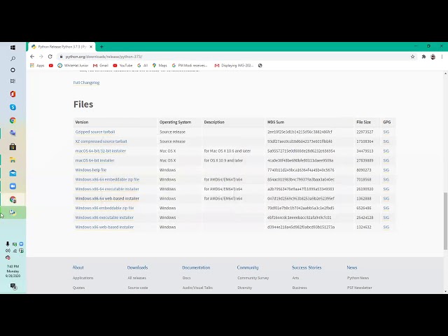
Task: Download macOS 64-bit/32-bit installer
Action: coord(101,151)
